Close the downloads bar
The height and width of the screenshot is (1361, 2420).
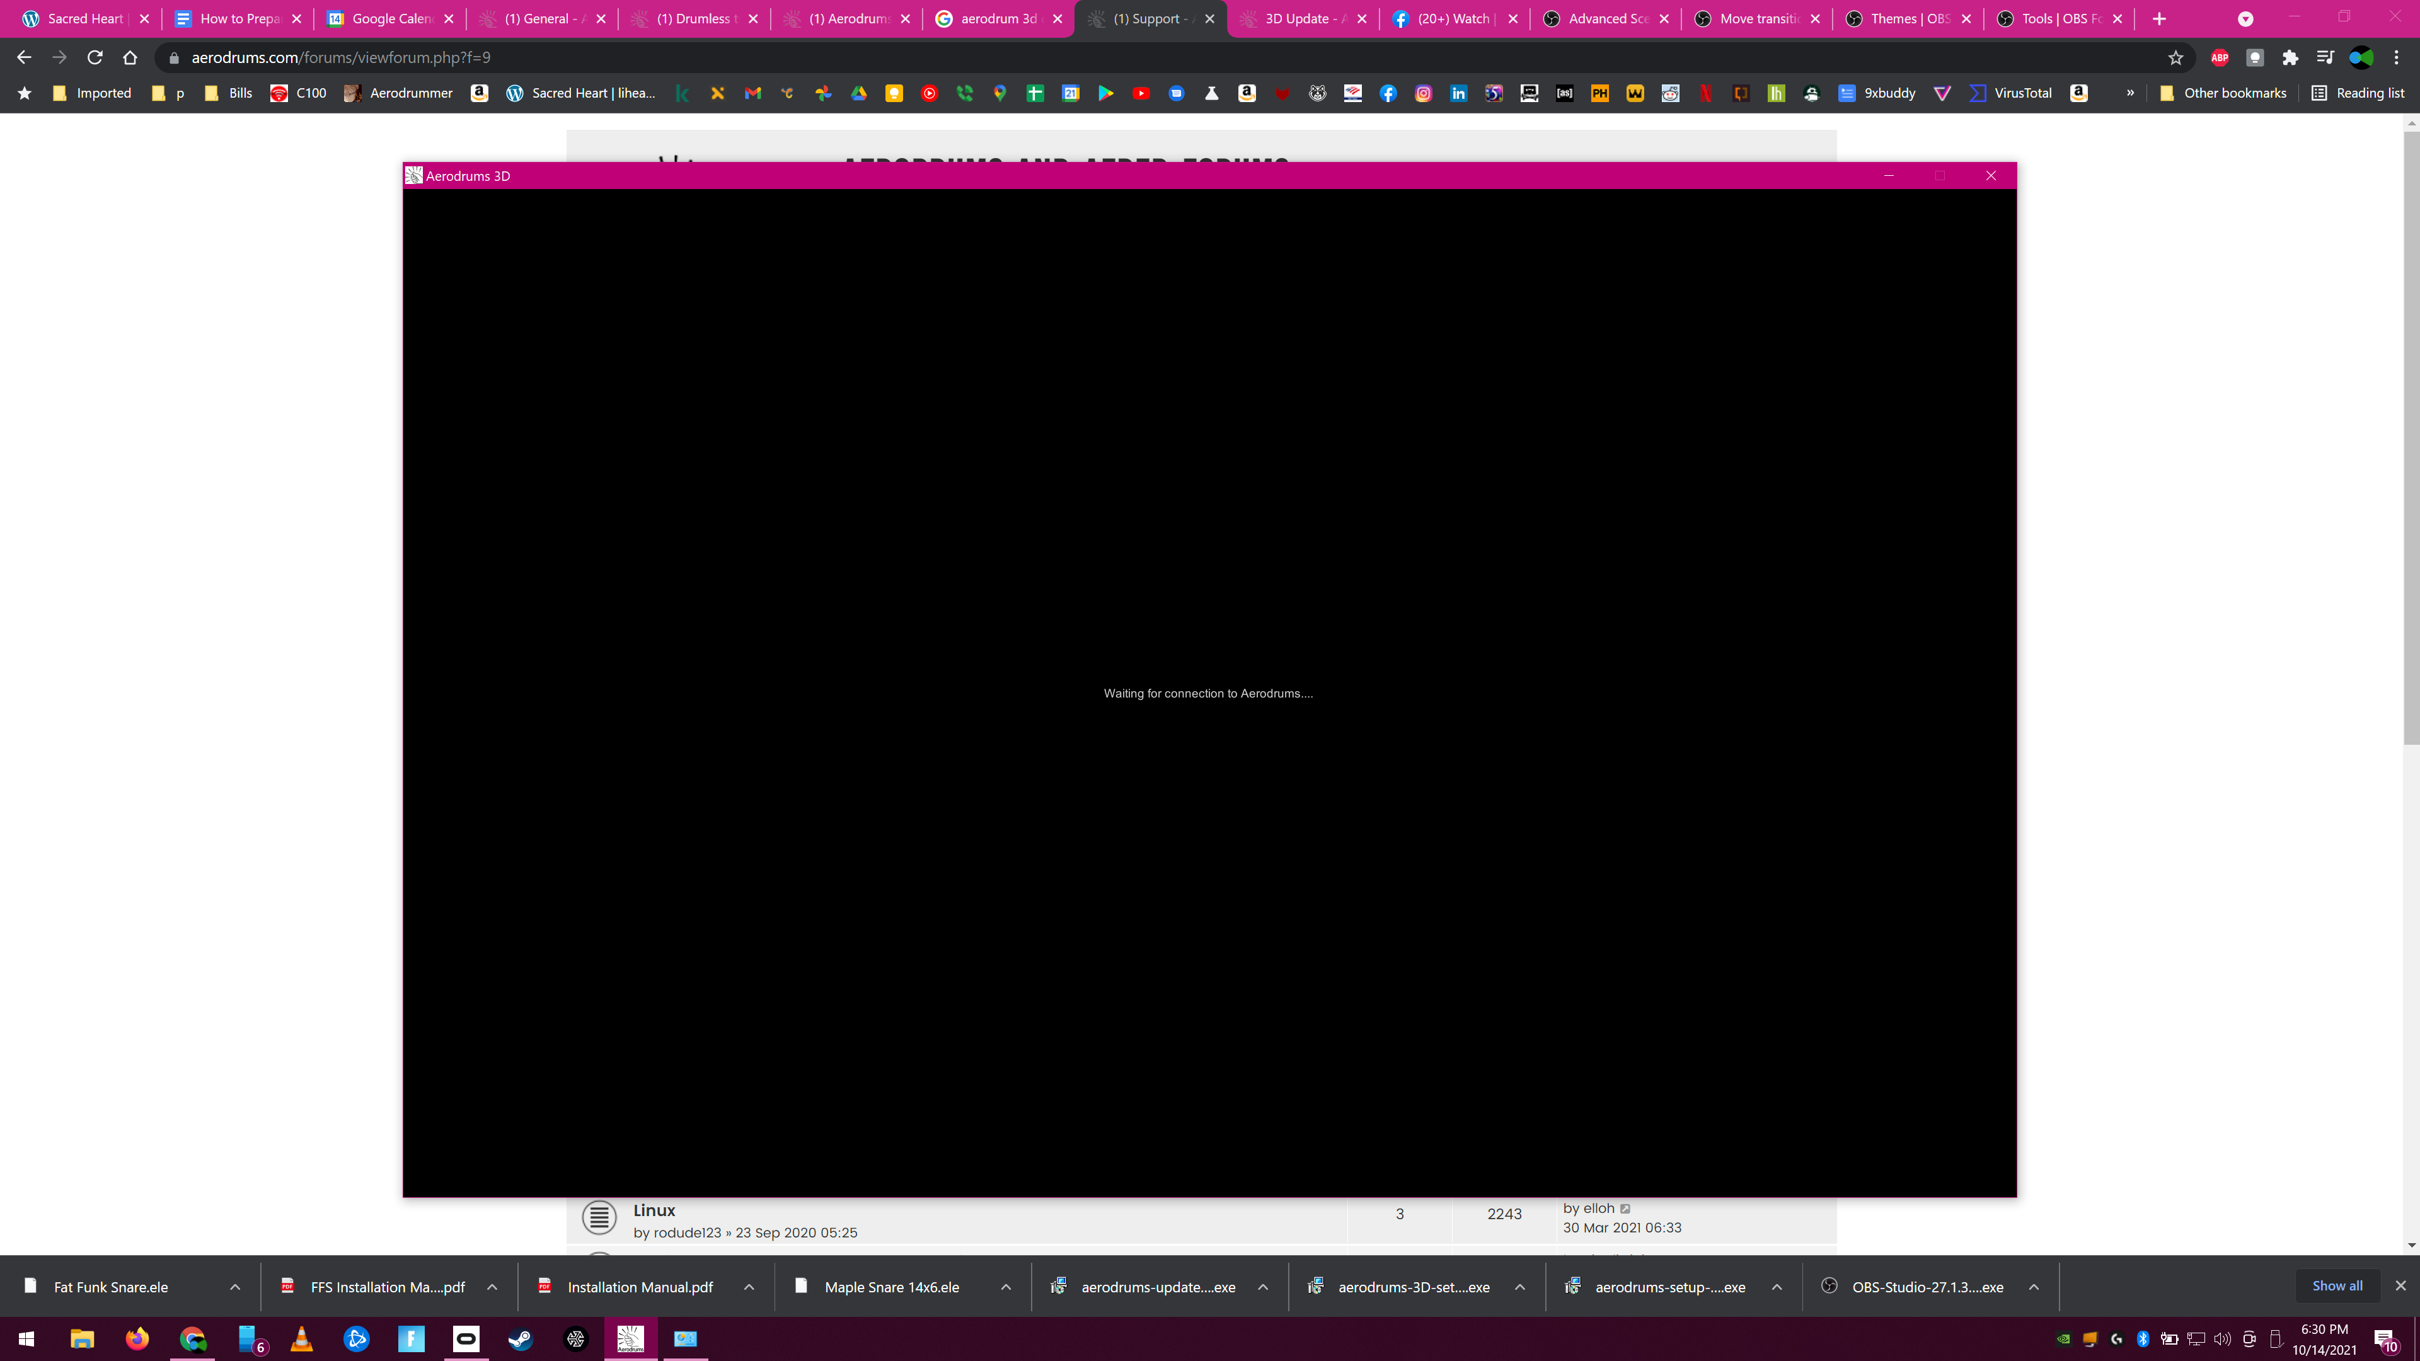[2400, 1286]
